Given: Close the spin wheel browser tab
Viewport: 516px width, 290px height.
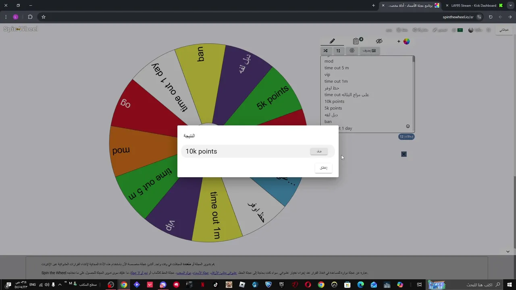Looking at the screenshot, I should click(383, 6).
